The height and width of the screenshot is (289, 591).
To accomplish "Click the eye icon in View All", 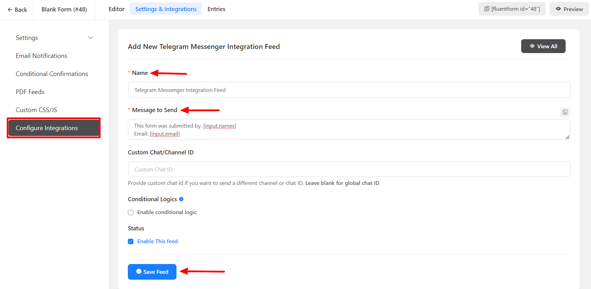I will tap(532, 46).
